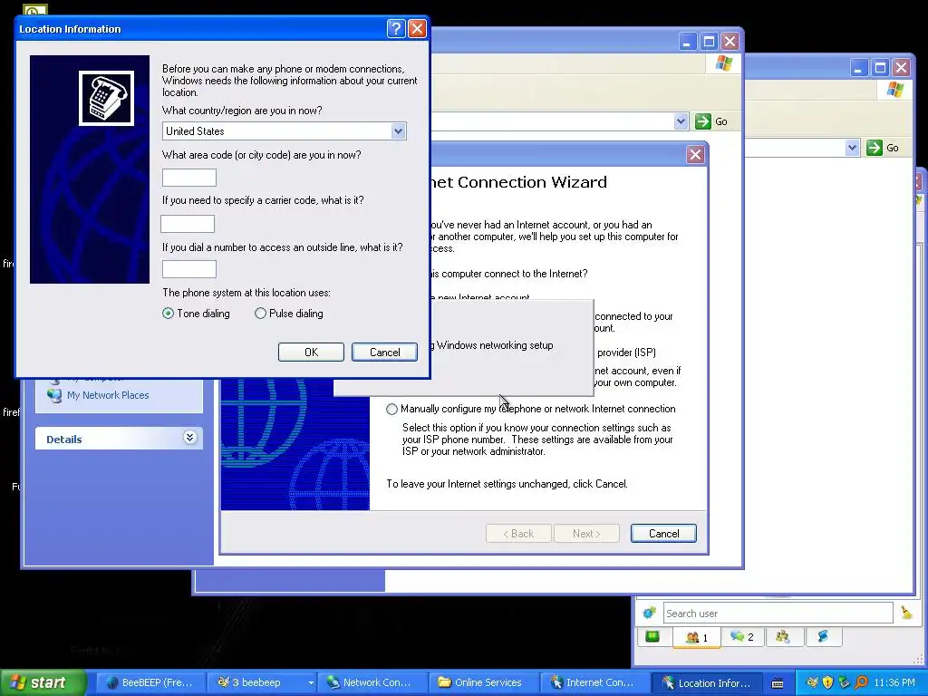Screen dimensions: 928x696
Task: Switch to BeeBEEP users tab showing 1
Action: (697, 637)
